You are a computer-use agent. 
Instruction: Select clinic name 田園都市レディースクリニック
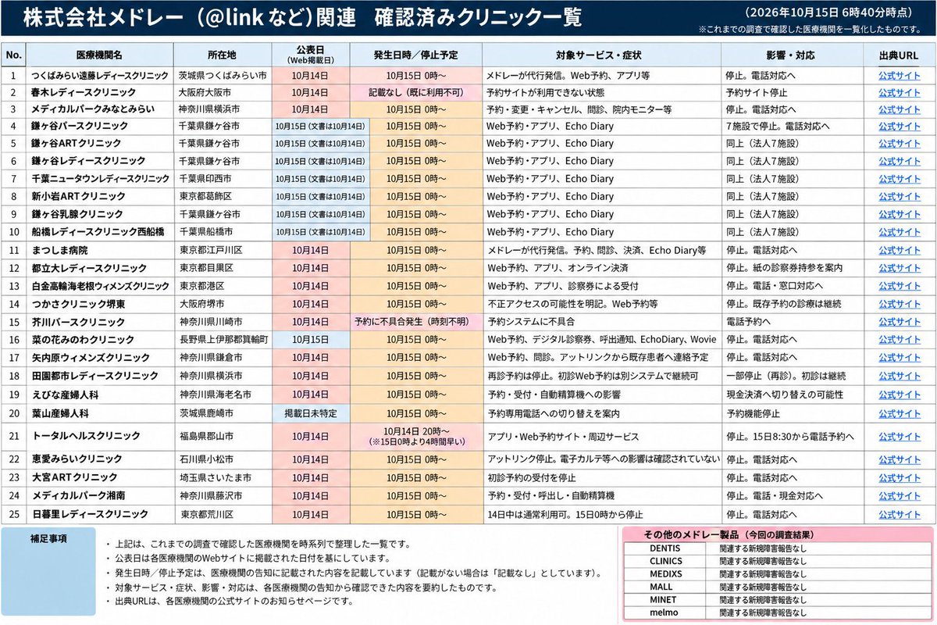click(95, 376)
